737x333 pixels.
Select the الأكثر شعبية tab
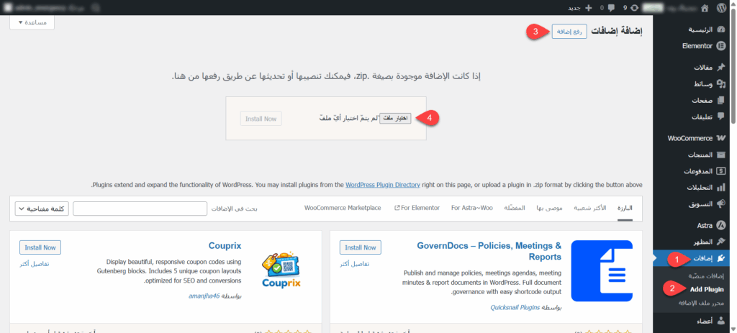click(589, 208)
